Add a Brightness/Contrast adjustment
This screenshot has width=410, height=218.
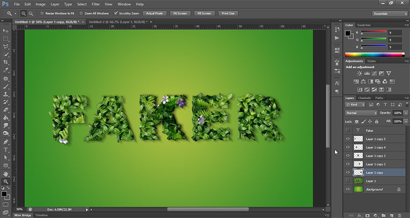pyautogui.click(x=359, y=73)
